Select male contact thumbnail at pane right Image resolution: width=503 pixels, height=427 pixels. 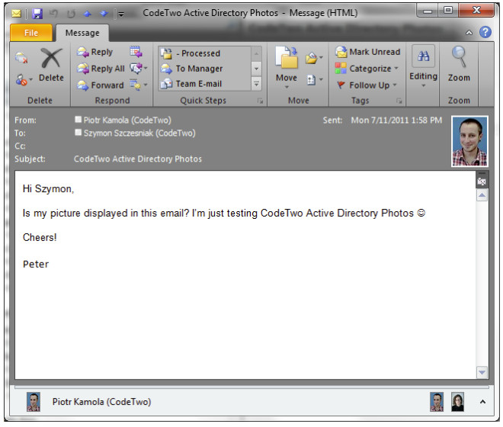437,402
